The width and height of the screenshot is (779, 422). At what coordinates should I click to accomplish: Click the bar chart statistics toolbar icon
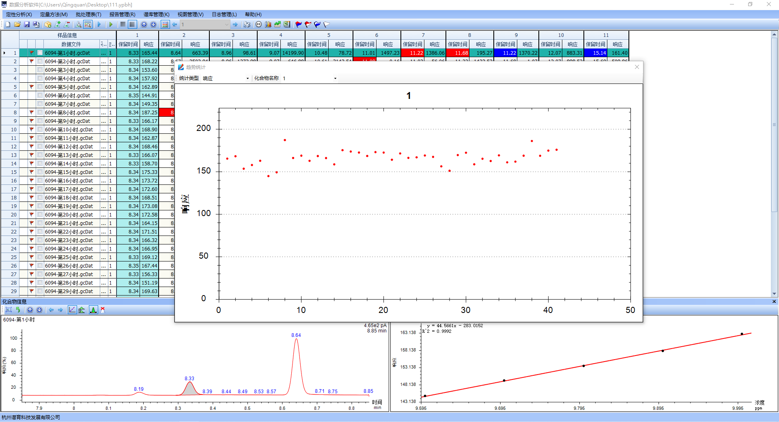268,25
